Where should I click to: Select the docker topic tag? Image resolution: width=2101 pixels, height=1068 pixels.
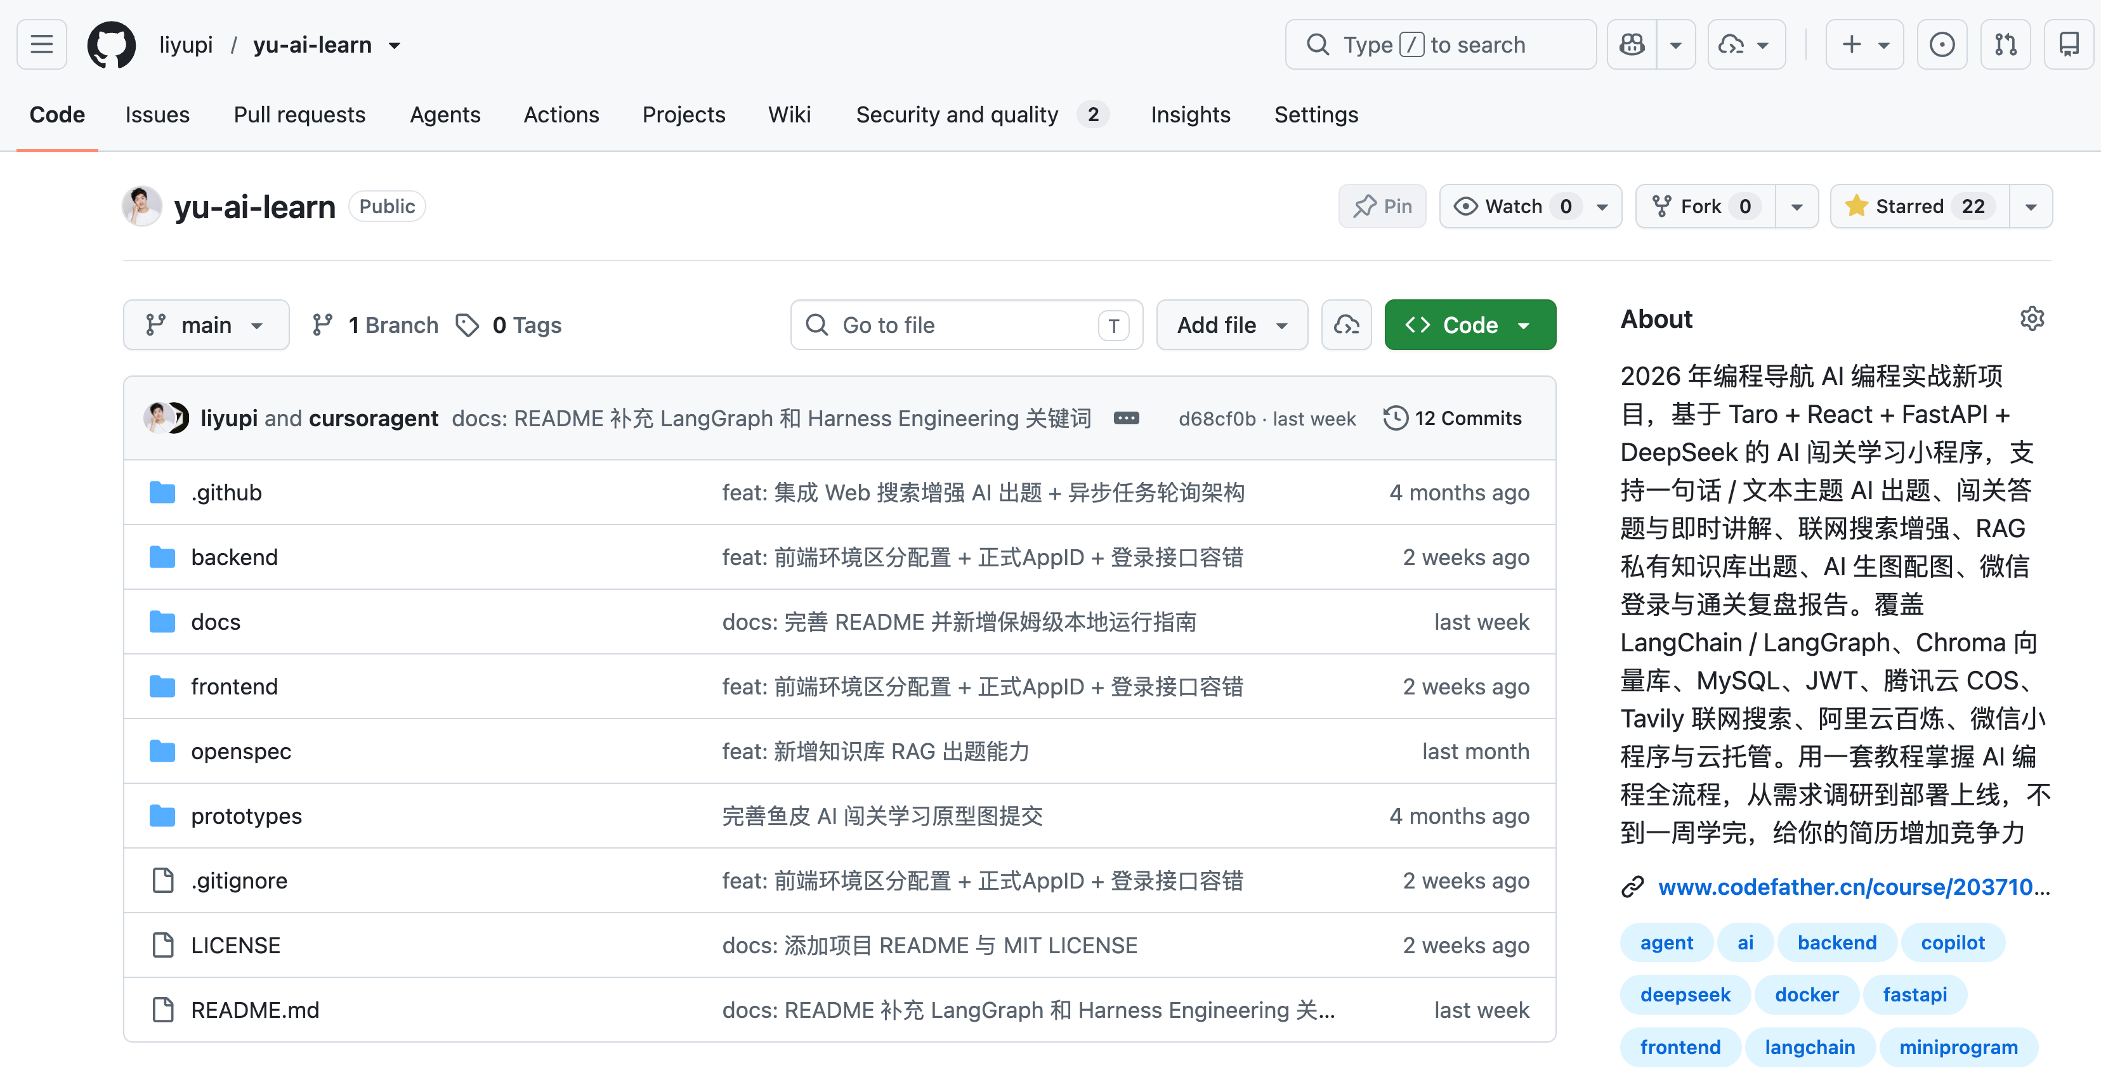(x=1807, y=996)
